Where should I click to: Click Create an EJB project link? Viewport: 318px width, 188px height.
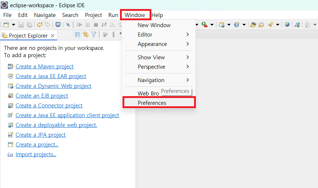click(x=42, y=96)
